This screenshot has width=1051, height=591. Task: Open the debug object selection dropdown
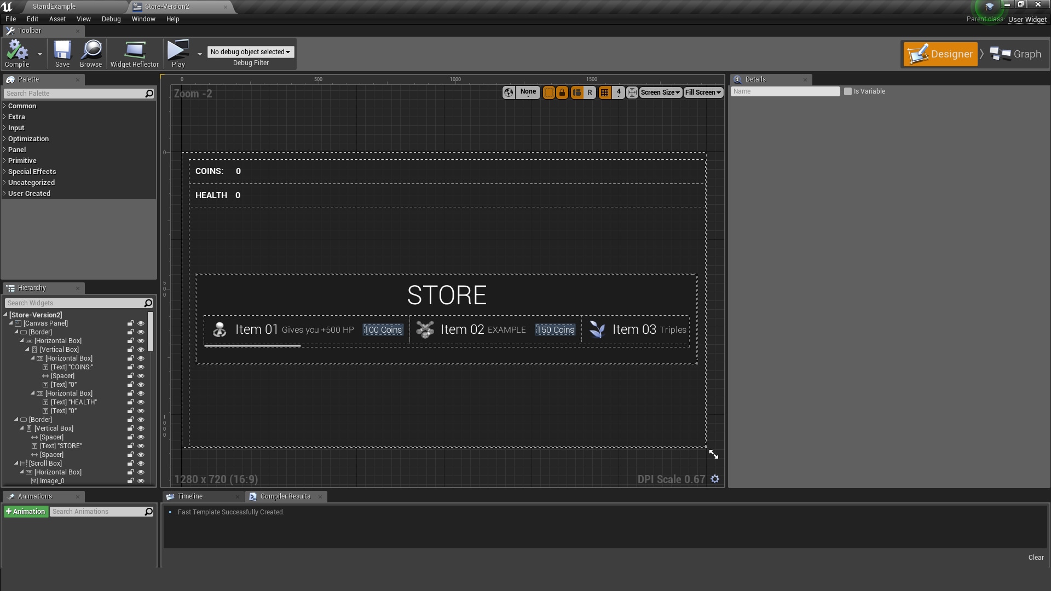[251, 52]
